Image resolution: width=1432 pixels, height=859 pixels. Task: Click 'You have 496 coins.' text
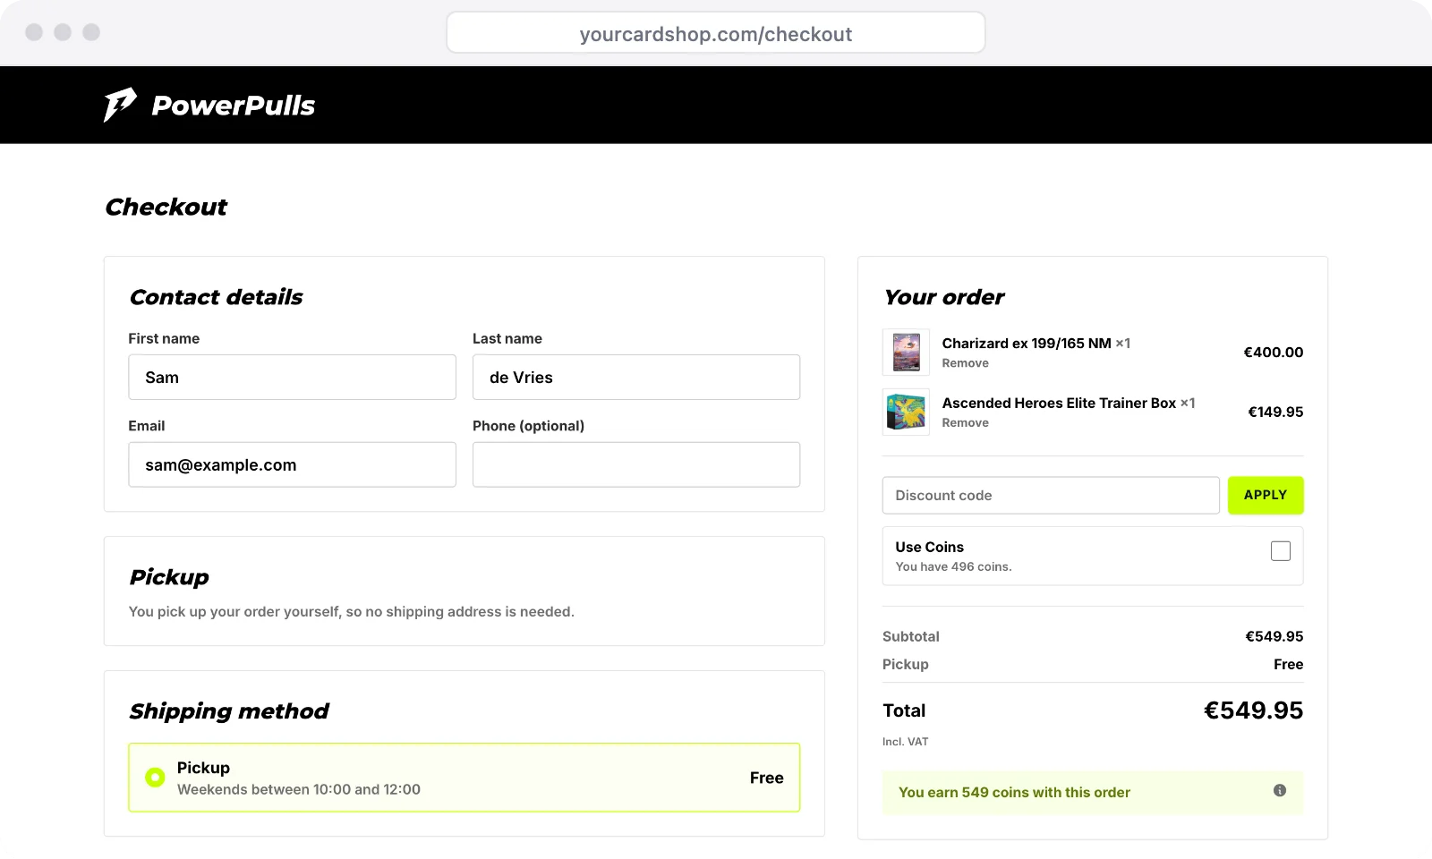953,567
